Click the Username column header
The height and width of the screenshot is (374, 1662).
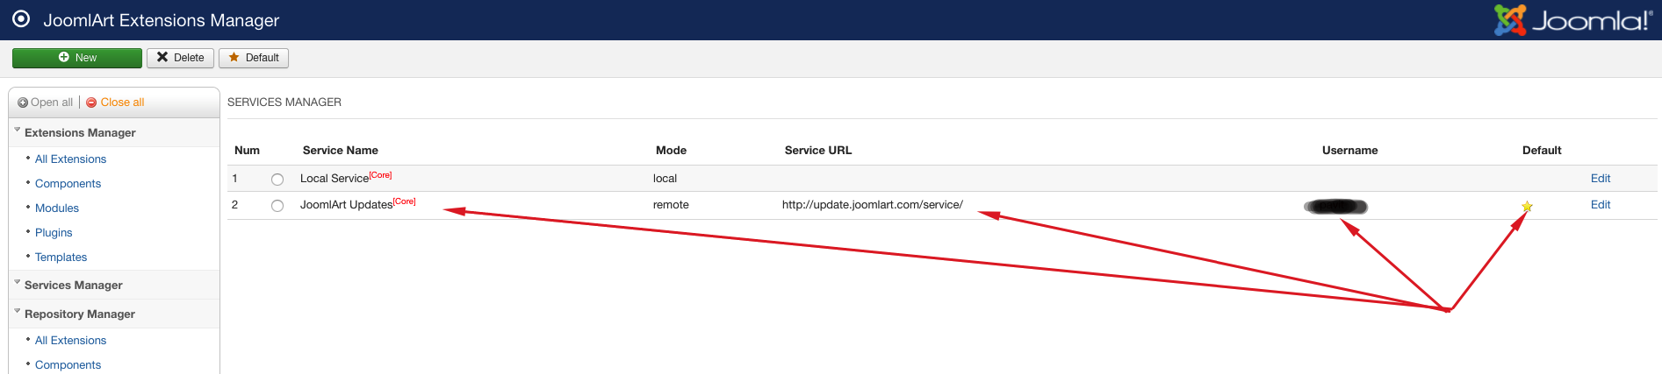coord(1349,150)
